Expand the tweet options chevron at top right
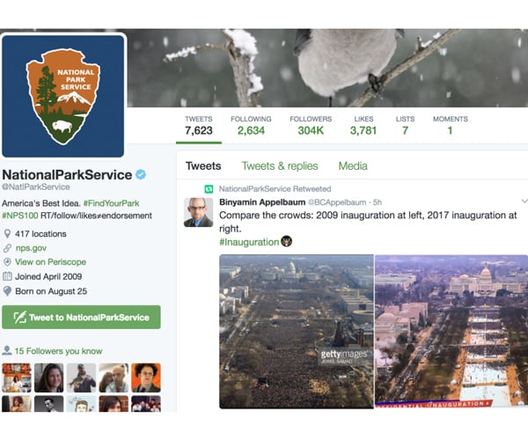This screenshot has height=440, width=528. [524, 202]
